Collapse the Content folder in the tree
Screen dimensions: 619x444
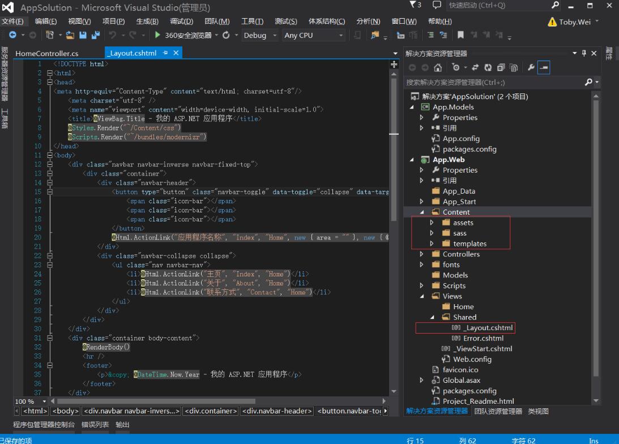422,212
